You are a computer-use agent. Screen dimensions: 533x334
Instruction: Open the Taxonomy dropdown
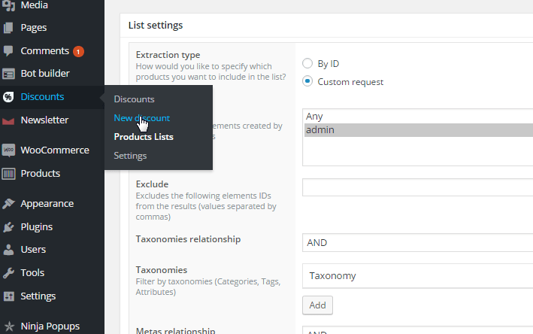point(417,276)
